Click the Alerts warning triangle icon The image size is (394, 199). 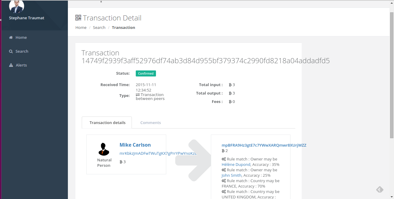coord(11,65)
